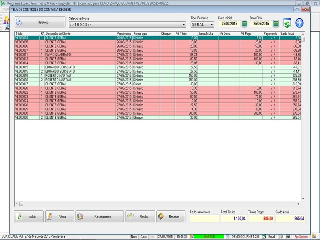Image resolution: width=320 pixels, height=240 pixels.
Task: Click the Vencimento column header
Action: point(124,34)
